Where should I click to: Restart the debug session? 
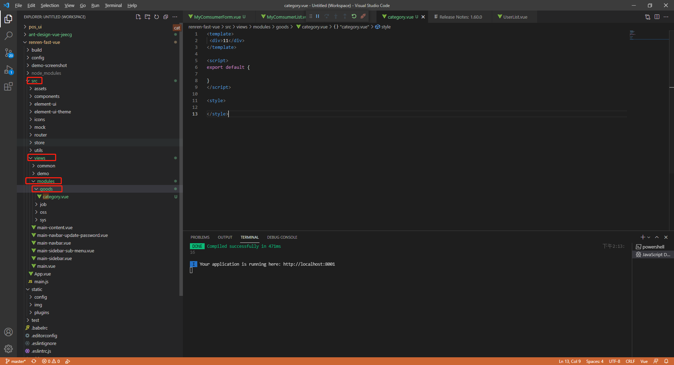tap(354, 16)
